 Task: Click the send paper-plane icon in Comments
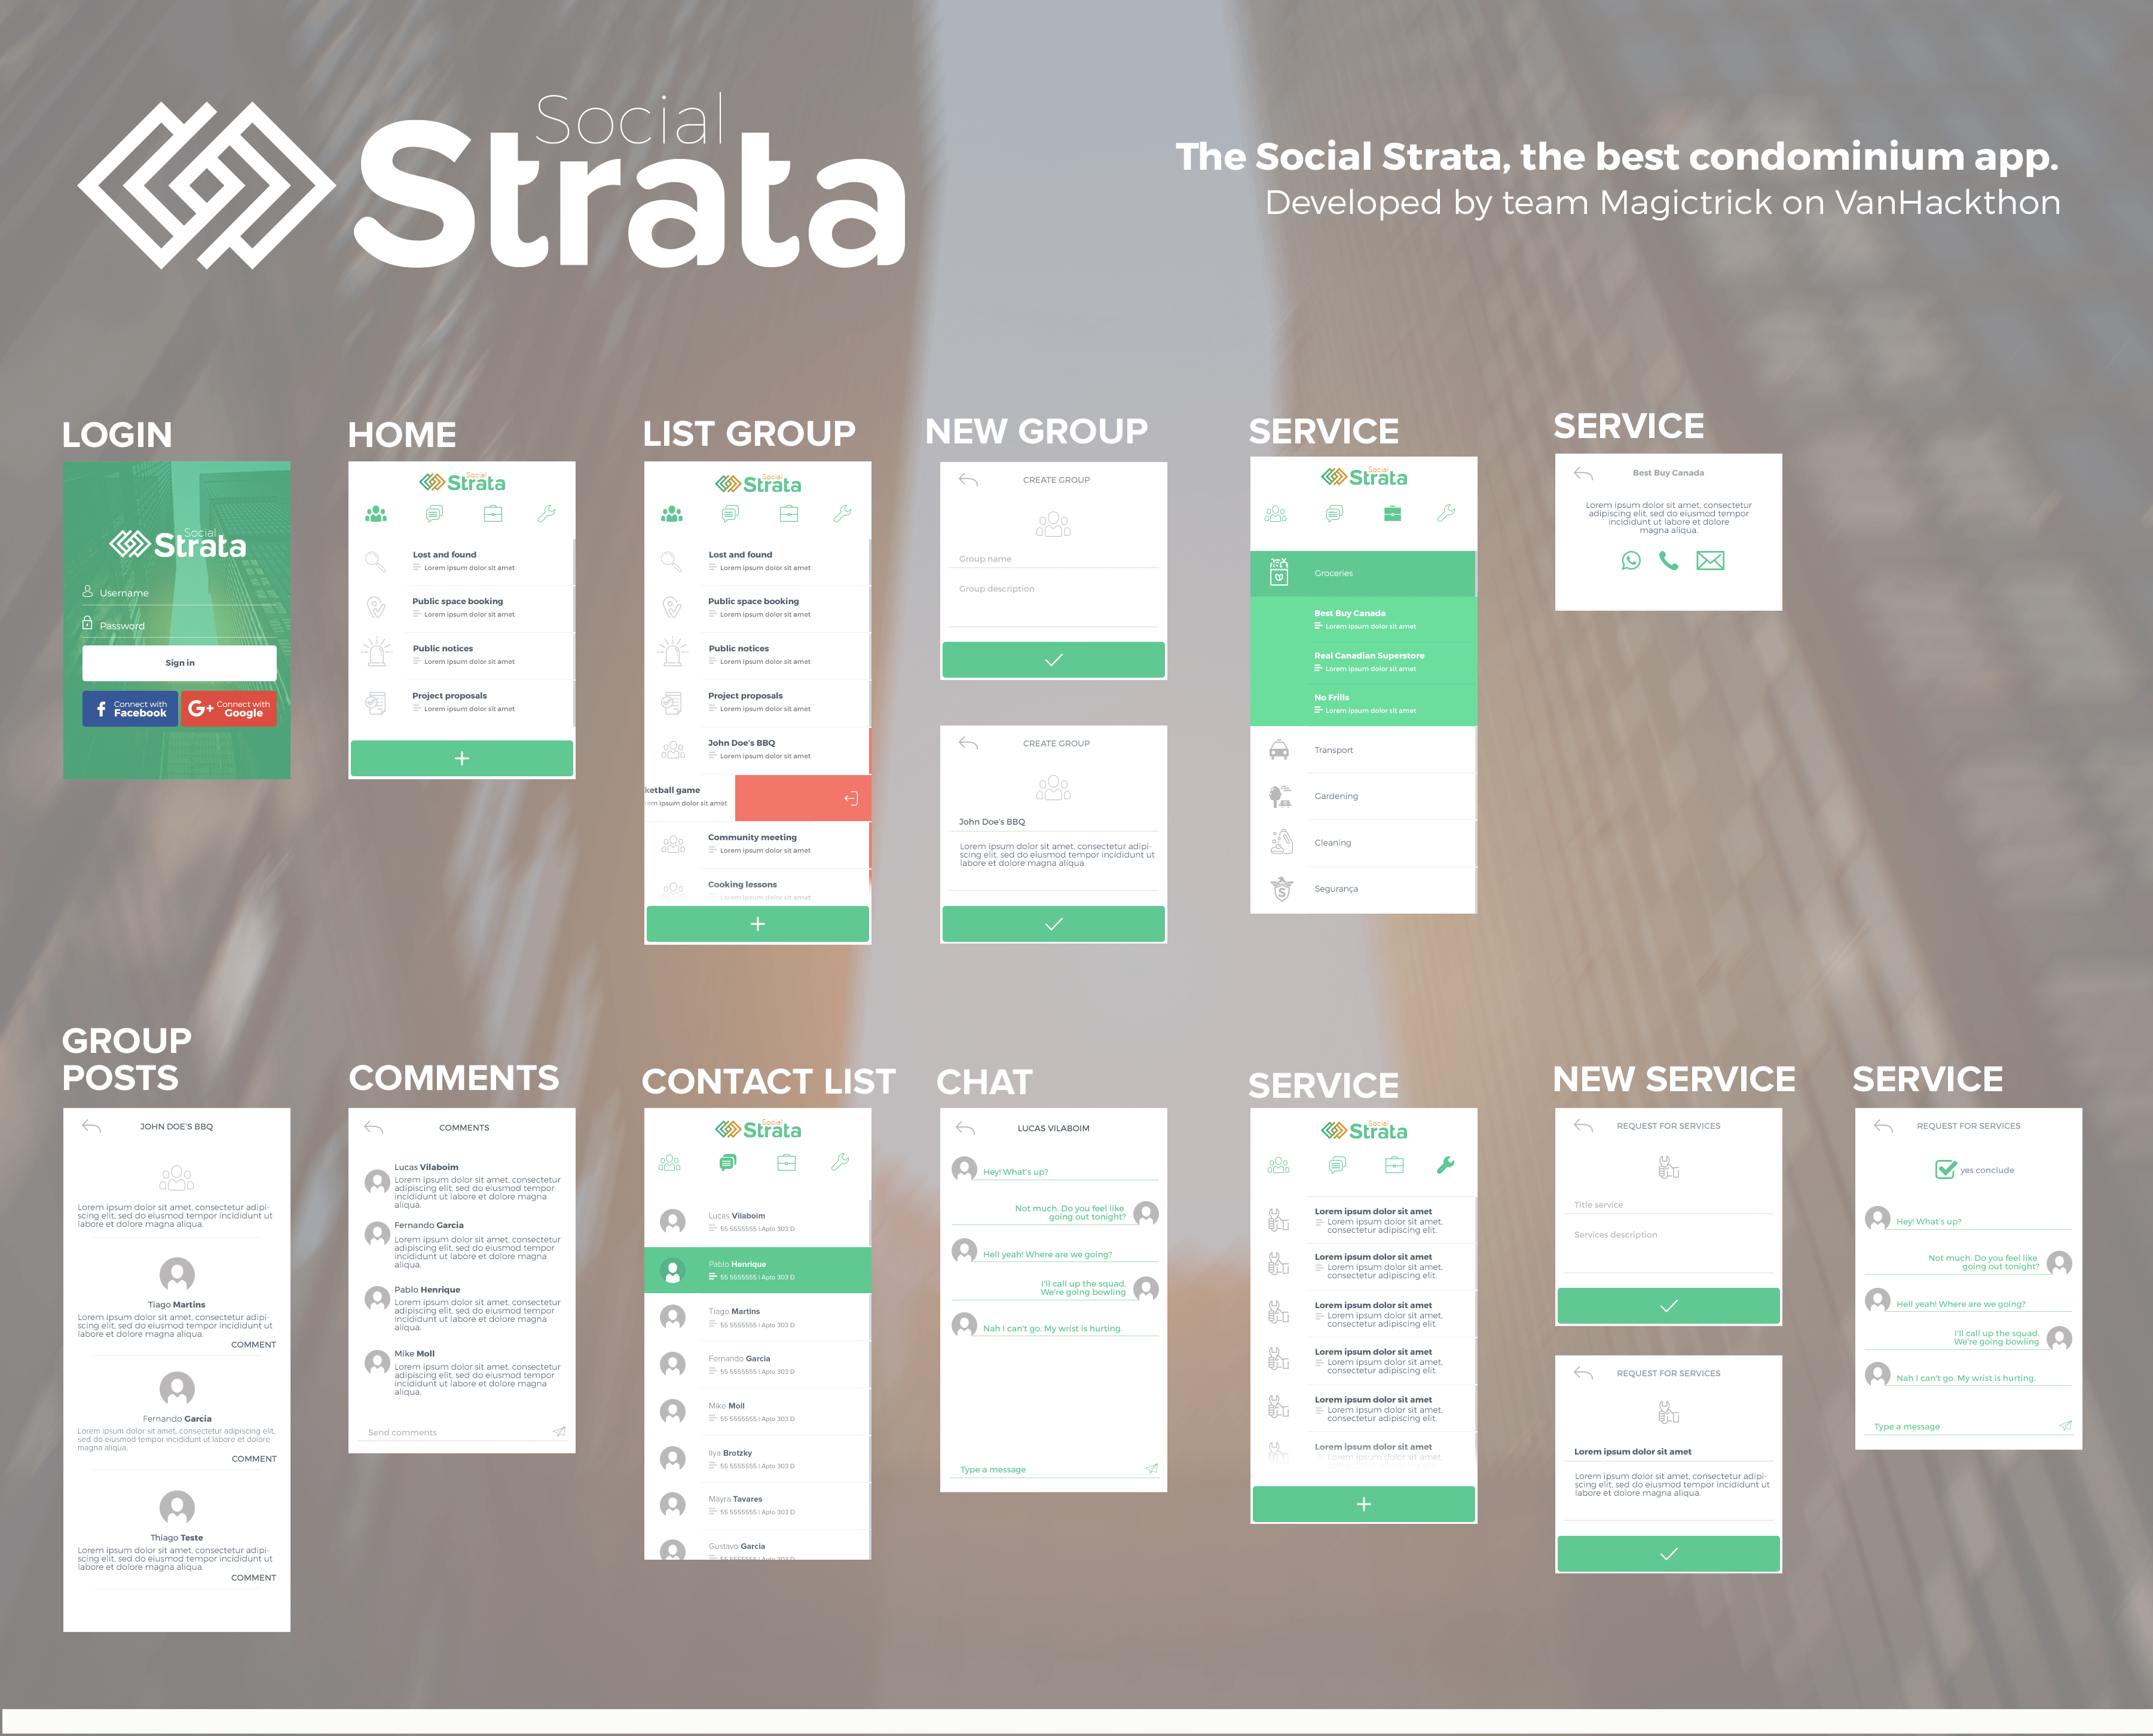point(559,1432)
